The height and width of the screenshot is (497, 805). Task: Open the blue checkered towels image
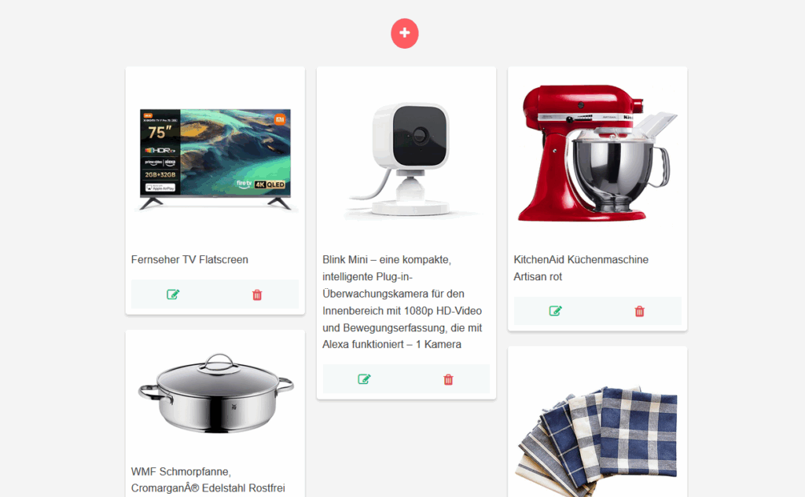tap(597, 441)
